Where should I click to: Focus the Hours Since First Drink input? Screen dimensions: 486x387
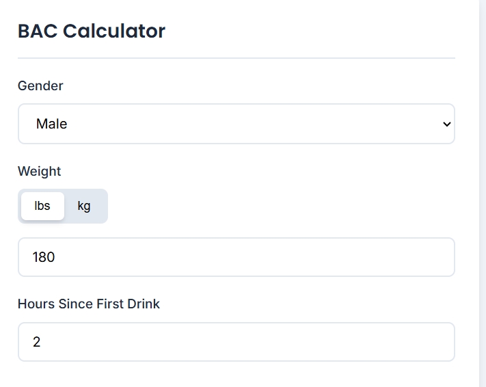(237, 342)
